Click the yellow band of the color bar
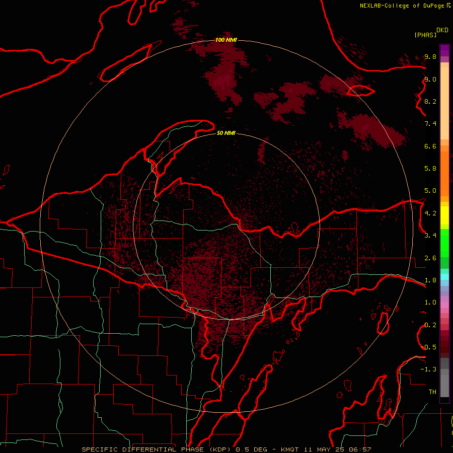453x453 pixels. pyautogui.click(x=444, y=215)
